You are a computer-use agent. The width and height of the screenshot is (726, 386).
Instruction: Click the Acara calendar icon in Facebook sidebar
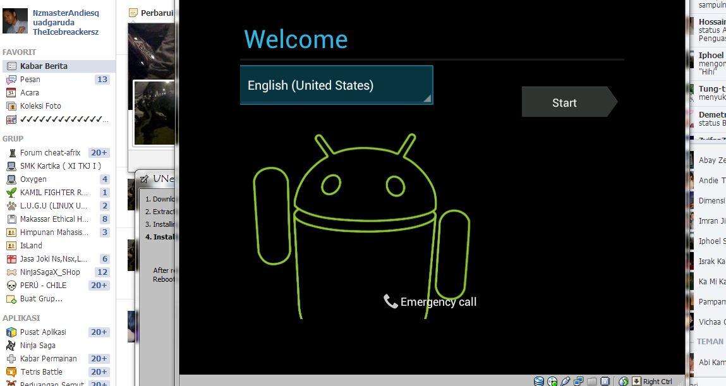click(x=11, y=93)
